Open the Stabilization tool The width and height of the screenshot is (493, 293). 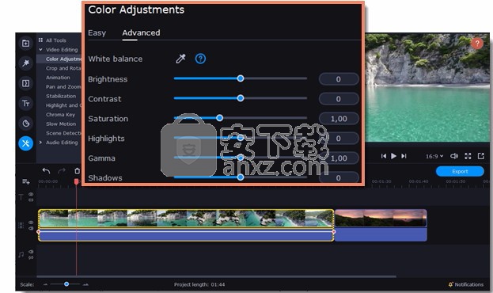tap(61, 96)
